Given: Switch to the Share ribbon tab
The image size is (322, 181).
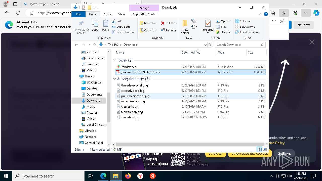Looking at the screenshot, I should pos(107,14).
